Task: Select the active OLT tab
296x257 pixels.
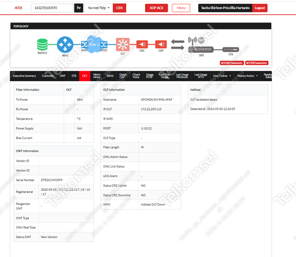Action: (x=85, y=76)
